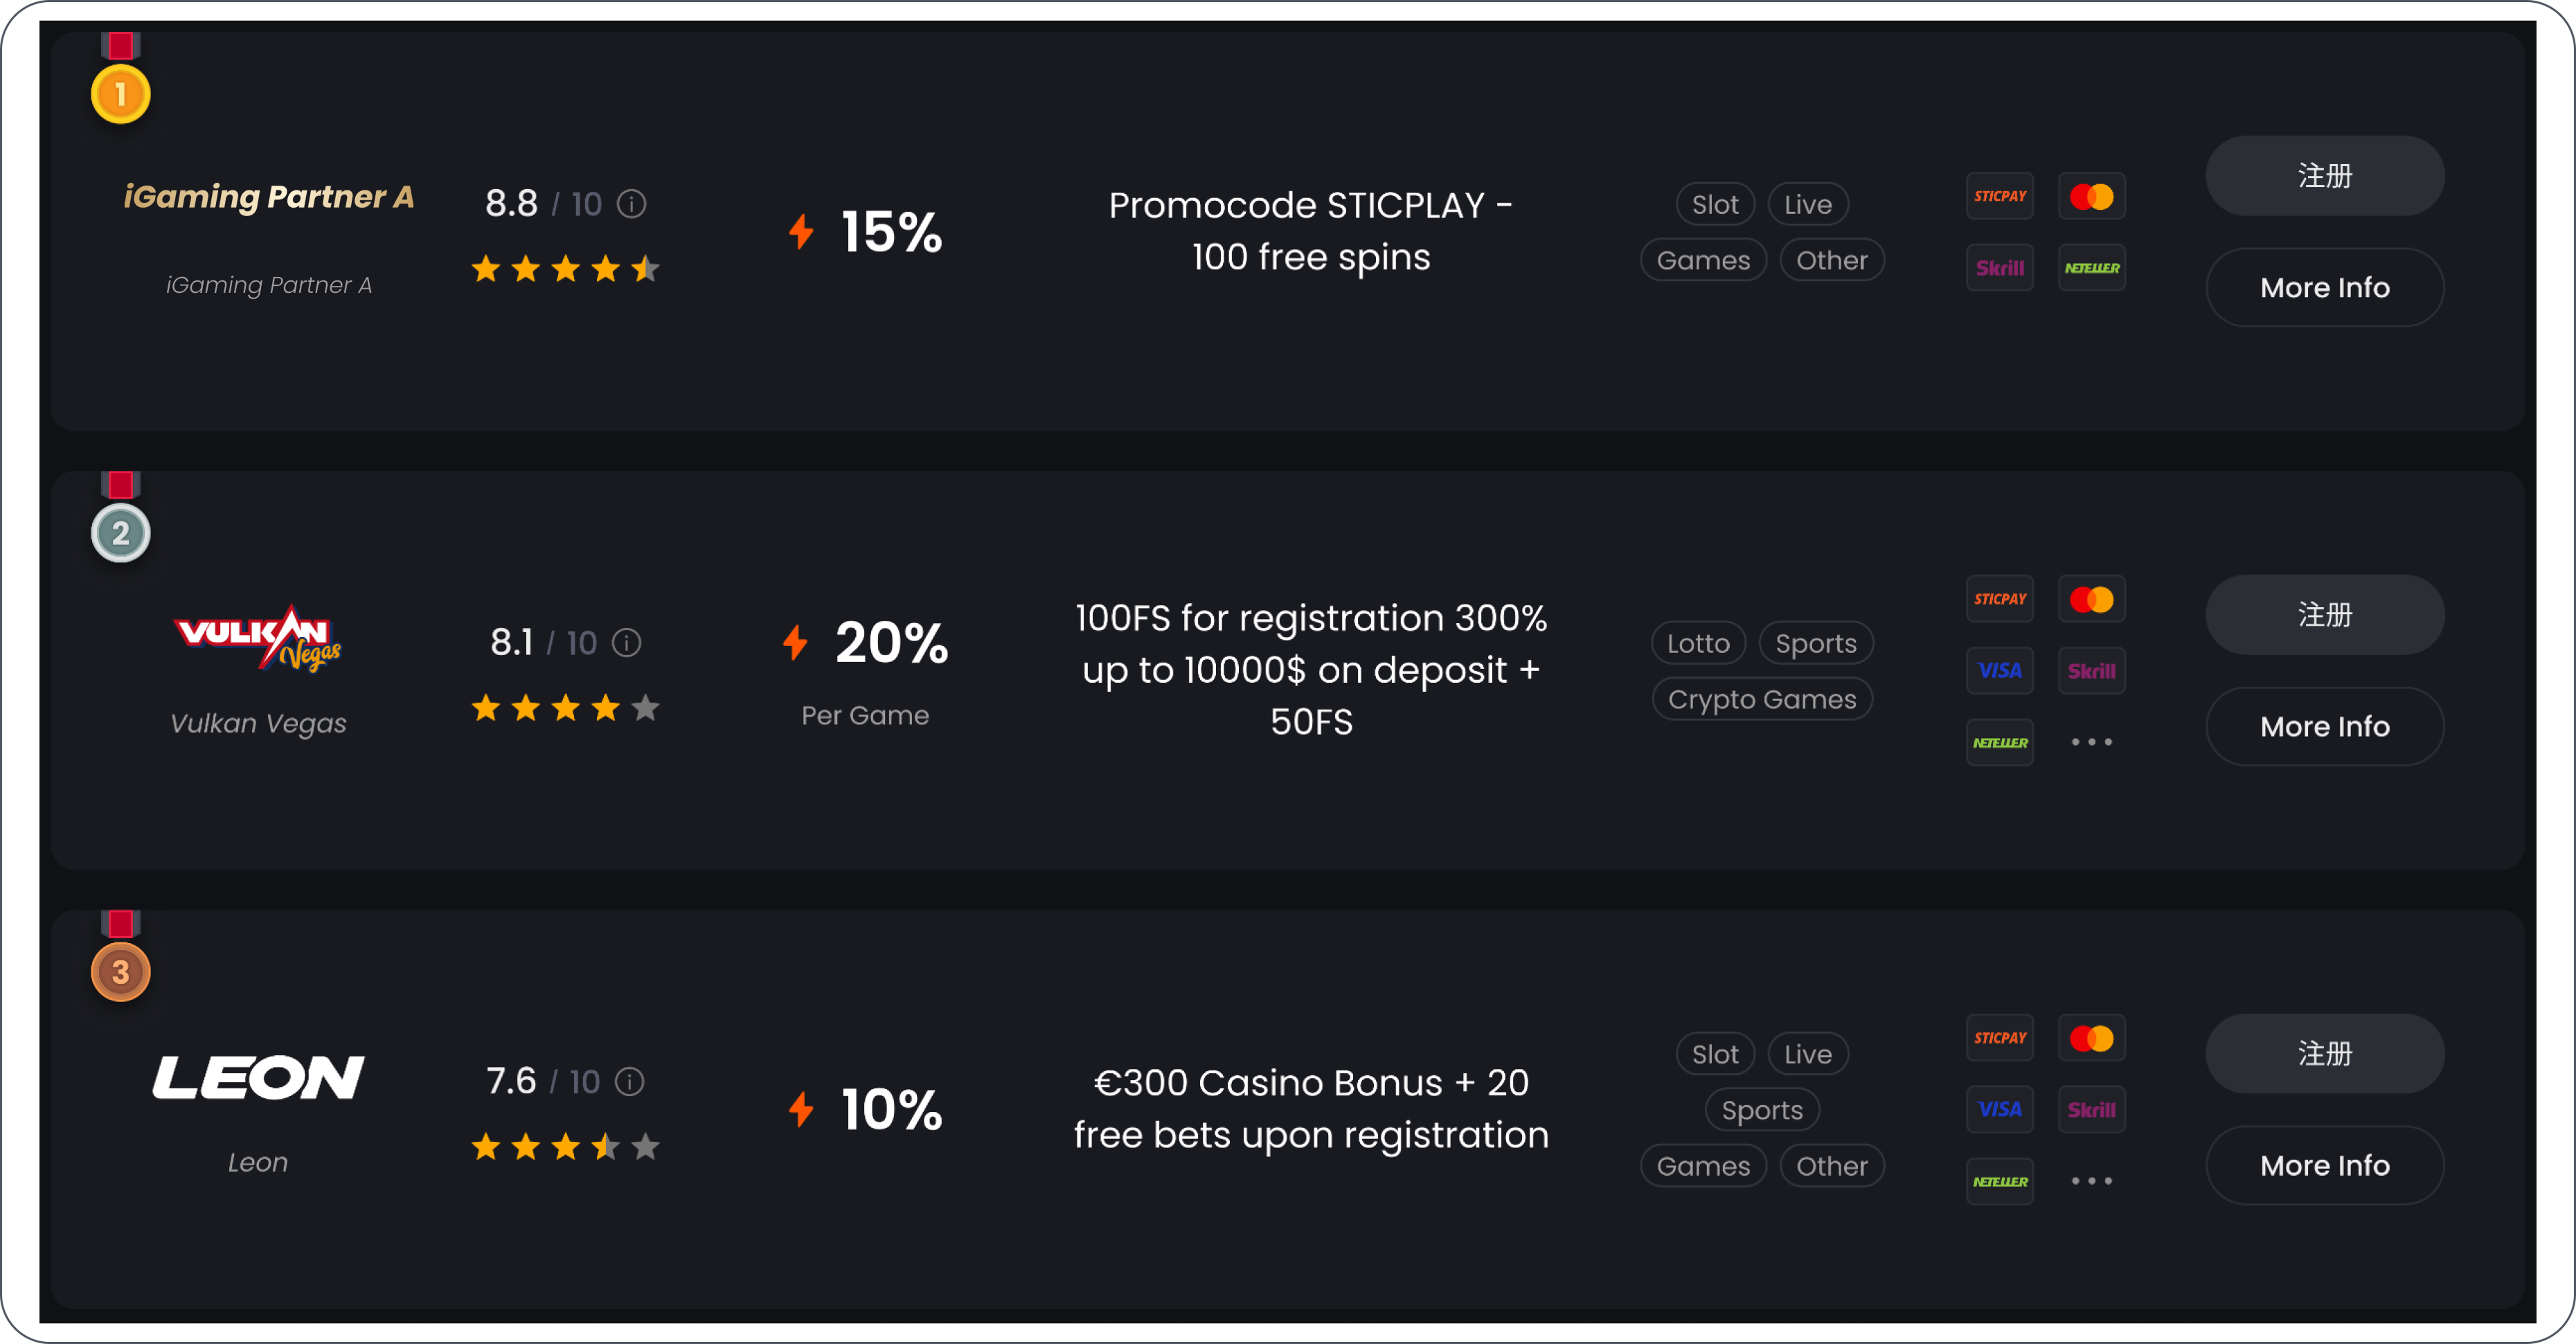
Task: Click the Sticpay icon in Vulkan Vegas row
Action: (x=2000, y=599)
